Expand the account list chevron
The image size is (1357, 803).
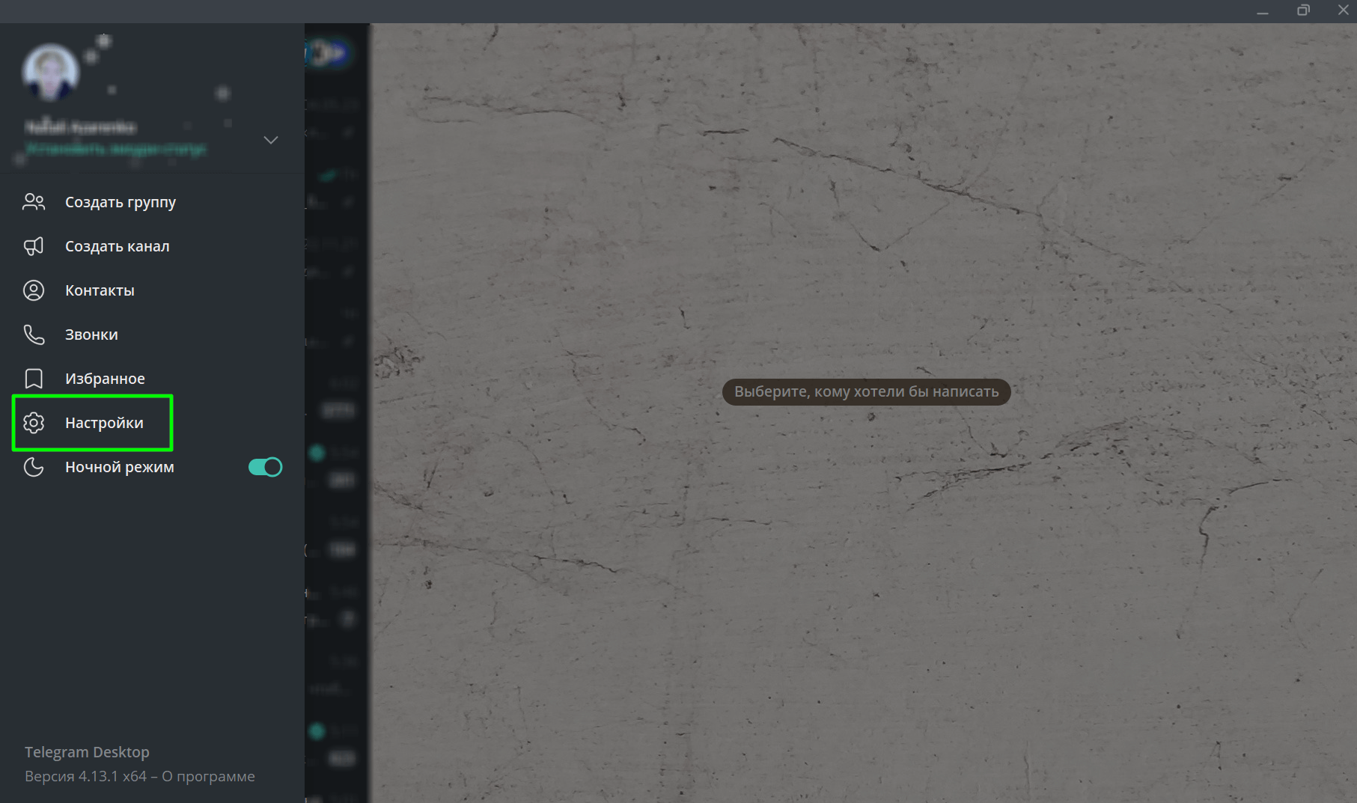point(271,140)
